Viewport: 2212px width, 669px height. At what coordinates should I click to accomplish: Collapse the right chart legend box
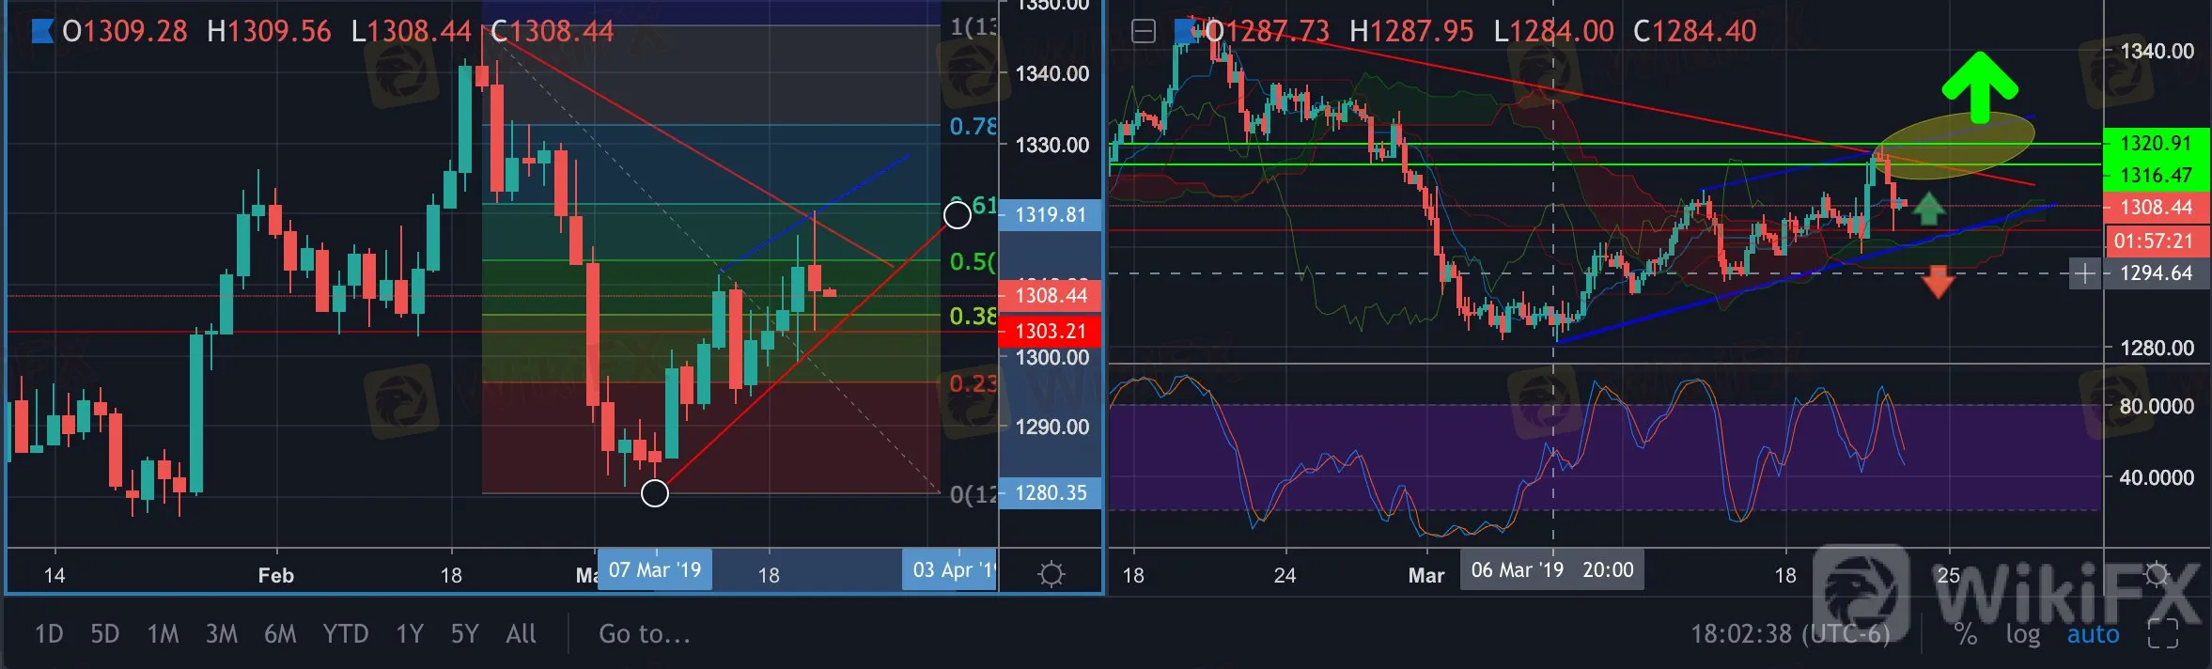point(1143,32)
